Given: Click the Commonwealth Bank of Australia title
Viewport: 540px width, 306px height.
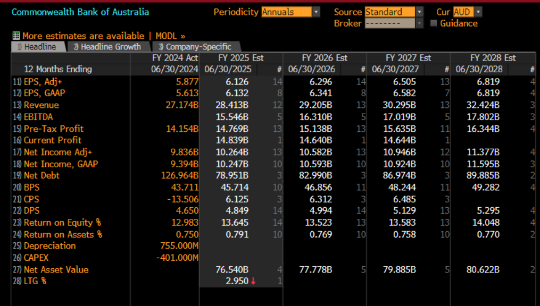Looking at the screenshot, I should 80,12.
